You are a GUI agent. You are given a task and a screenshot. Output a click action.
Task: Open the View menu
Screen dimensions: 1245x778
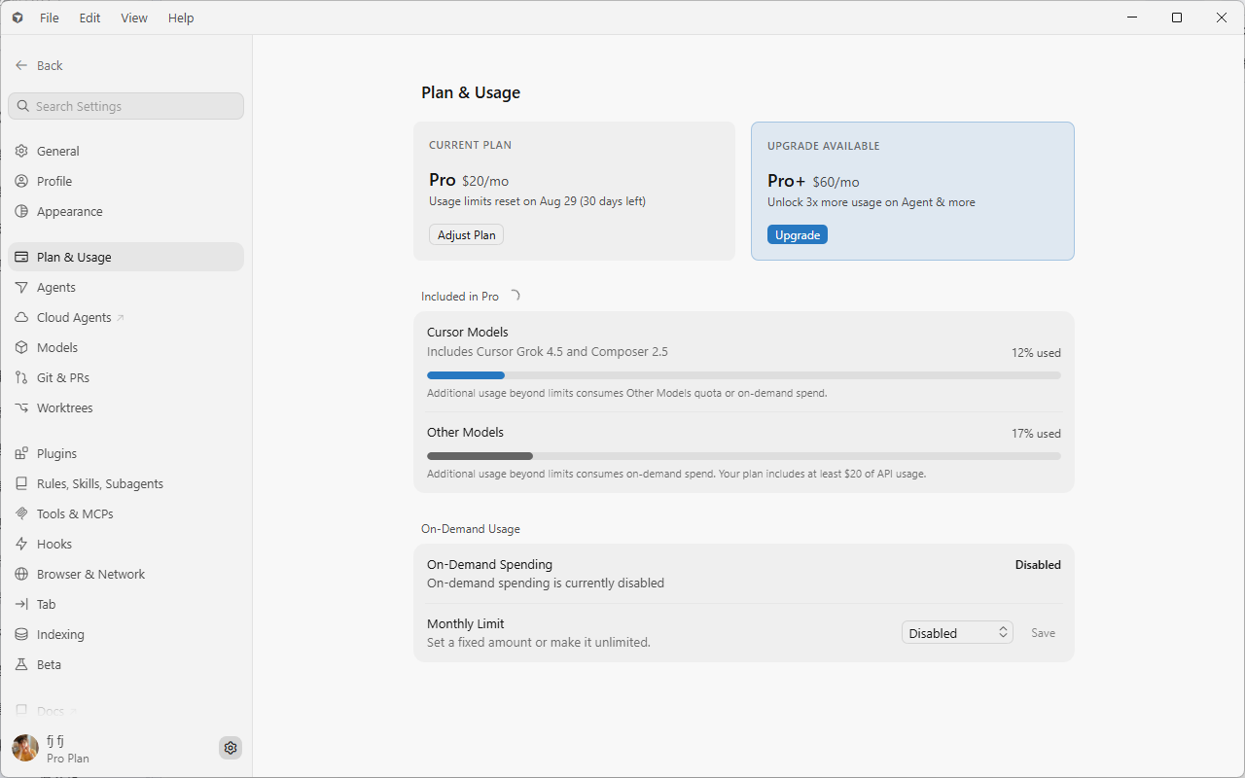[x=134, y=18]
